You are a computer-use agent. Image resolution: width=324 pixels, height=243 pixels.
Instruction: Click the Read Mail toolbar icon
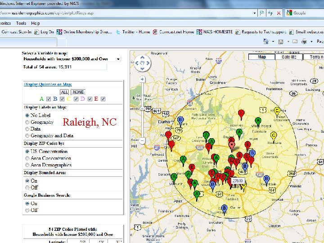[x=295, y=41]
